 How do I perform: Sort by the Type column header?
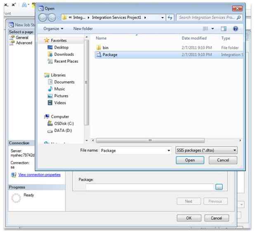tap(226, 38)
